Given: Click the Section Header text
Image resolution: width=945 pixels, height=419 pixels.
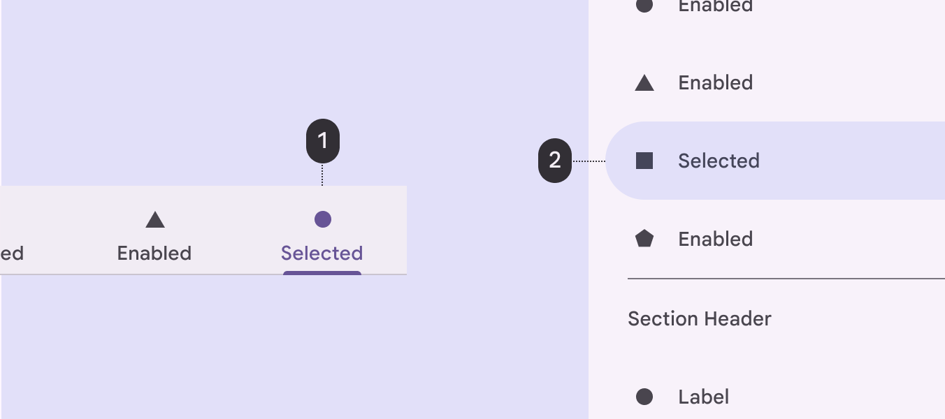Looking at the screenshot, I should [699, 319].
